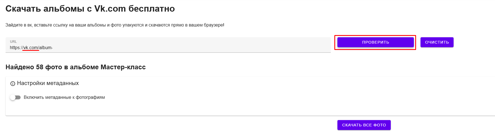Check the album link with ПРОВЕРИТЬ

375,42
